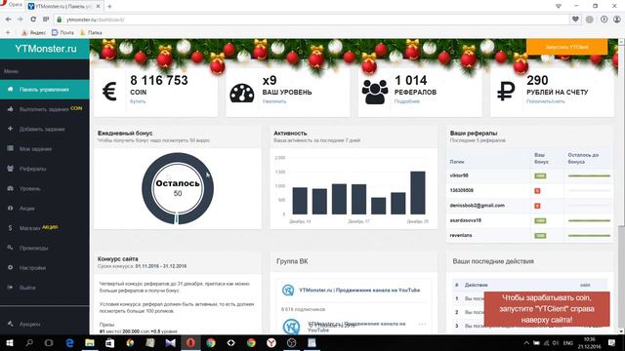Open Microsoft Edge from the taskbar
Screen dimensions: 625x351
tap(69, 342)
